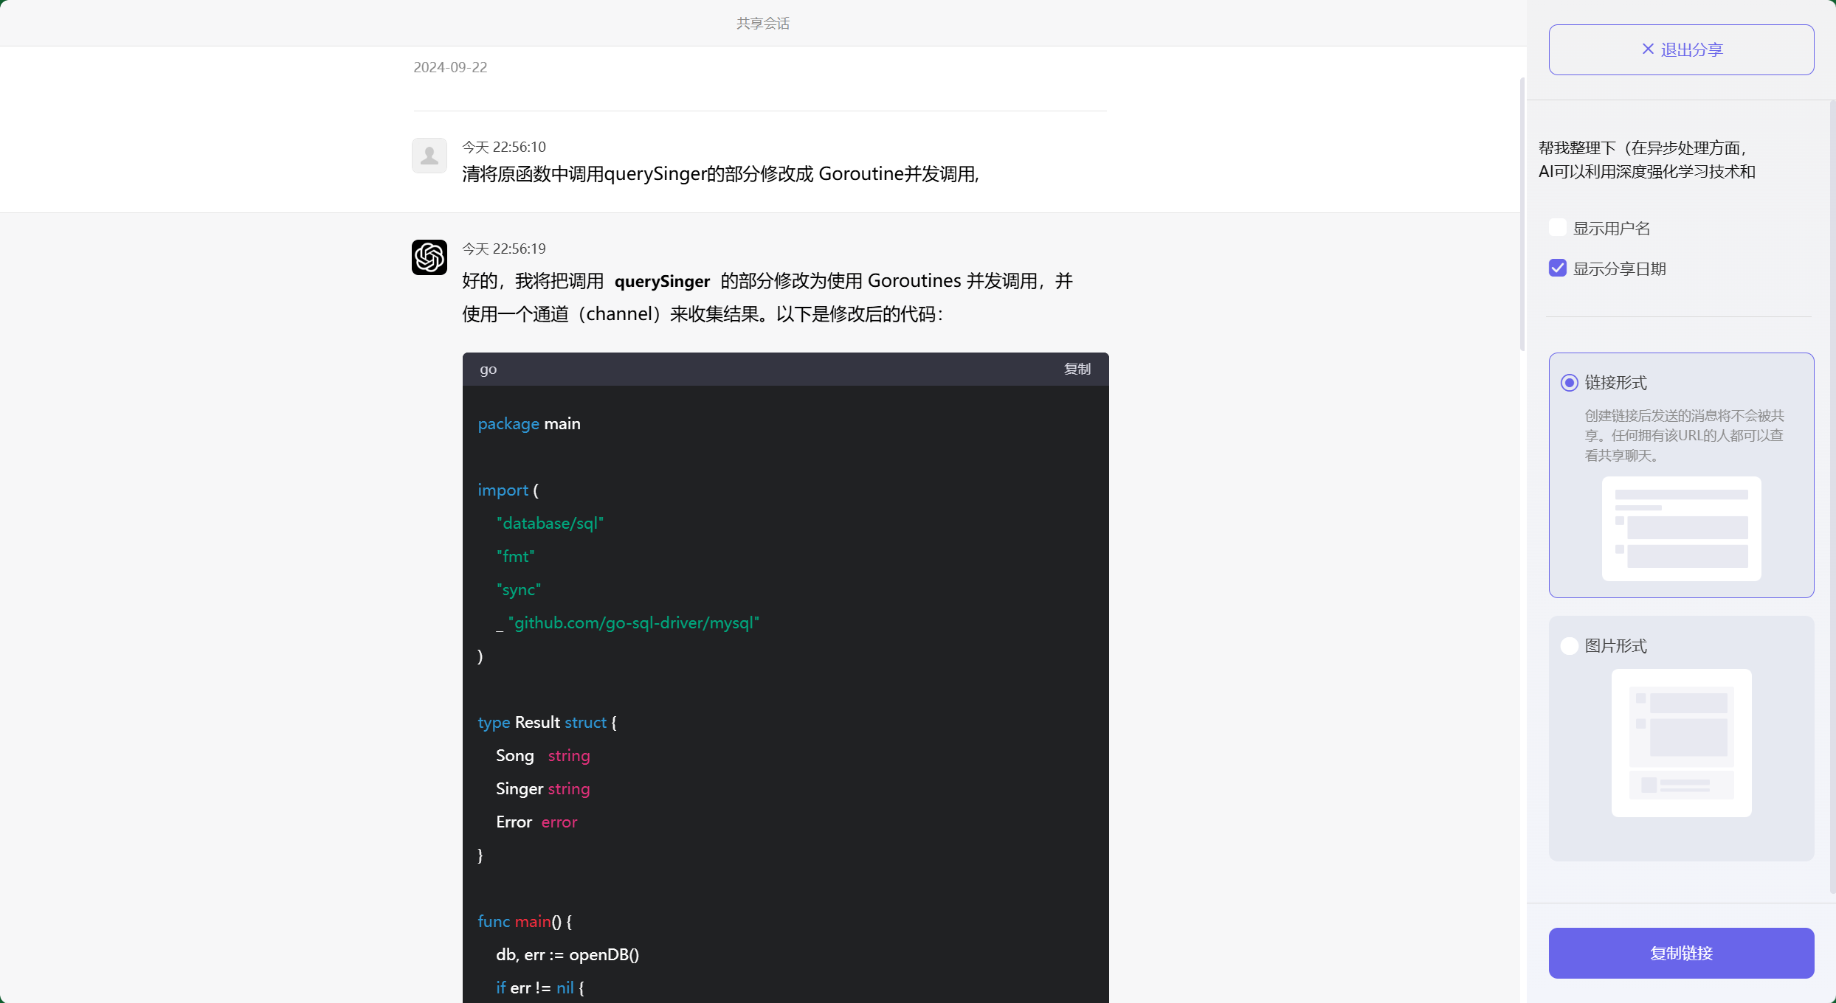Click the go language label in code header

point(488,369)
